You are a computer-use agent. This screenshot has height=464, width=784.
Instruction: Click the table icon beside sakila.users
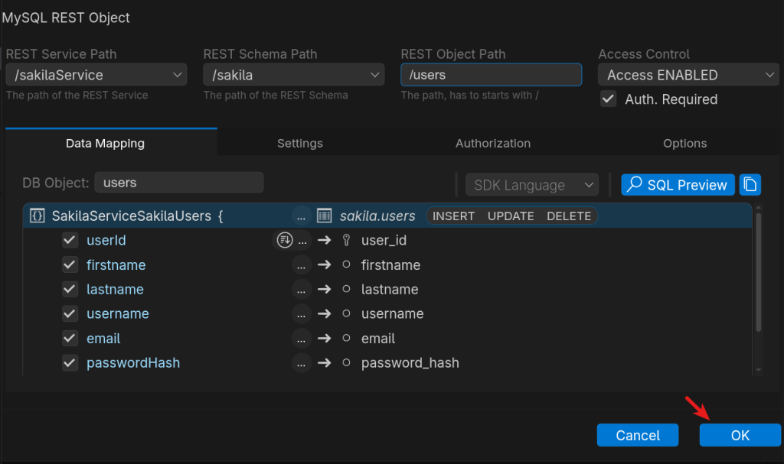pyautogui.click(x=325, y=216)
